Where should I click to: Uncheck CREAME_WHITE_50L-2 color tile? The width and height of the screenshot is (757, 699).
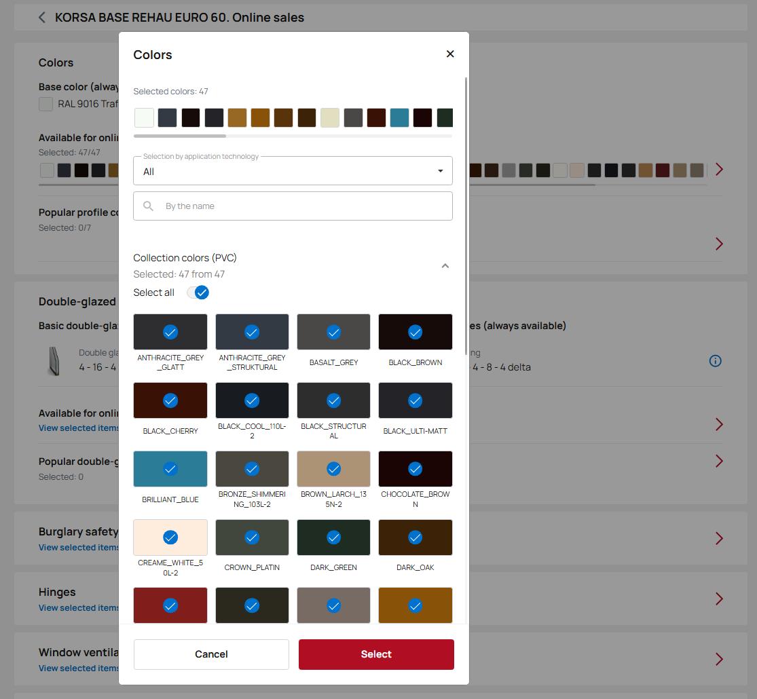170,537
